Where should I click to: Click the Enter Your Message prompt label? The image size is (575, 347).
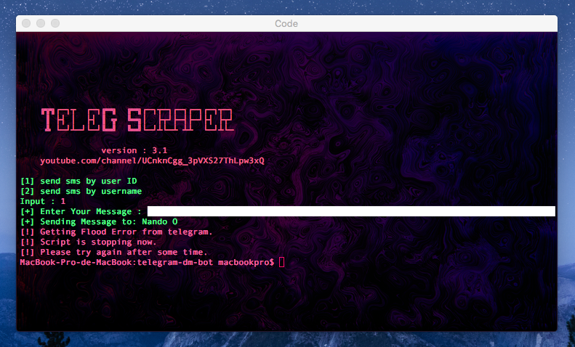pos(81,211)
